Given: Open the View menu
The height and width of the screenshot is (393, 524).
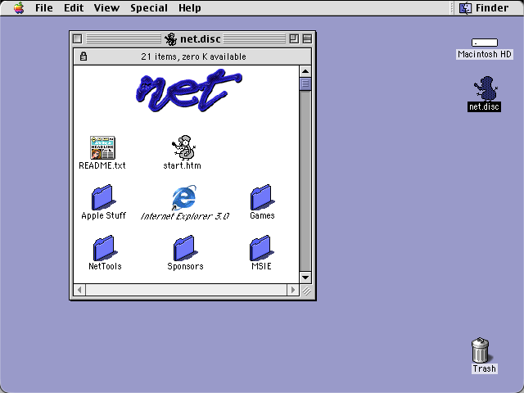Looking at the screenshot, I should [106, 7].
